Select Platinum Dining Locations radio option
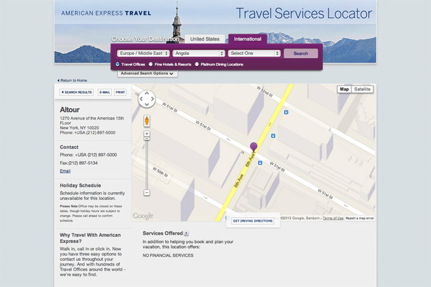 click(197, 64)
